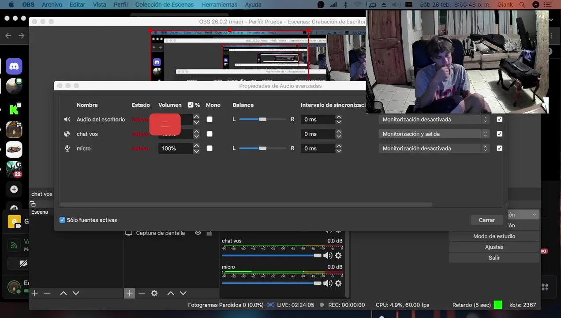Click the screen mirroring menu bar icon
Viewport: 561px width, 318px height.
(x=371, y=4)
